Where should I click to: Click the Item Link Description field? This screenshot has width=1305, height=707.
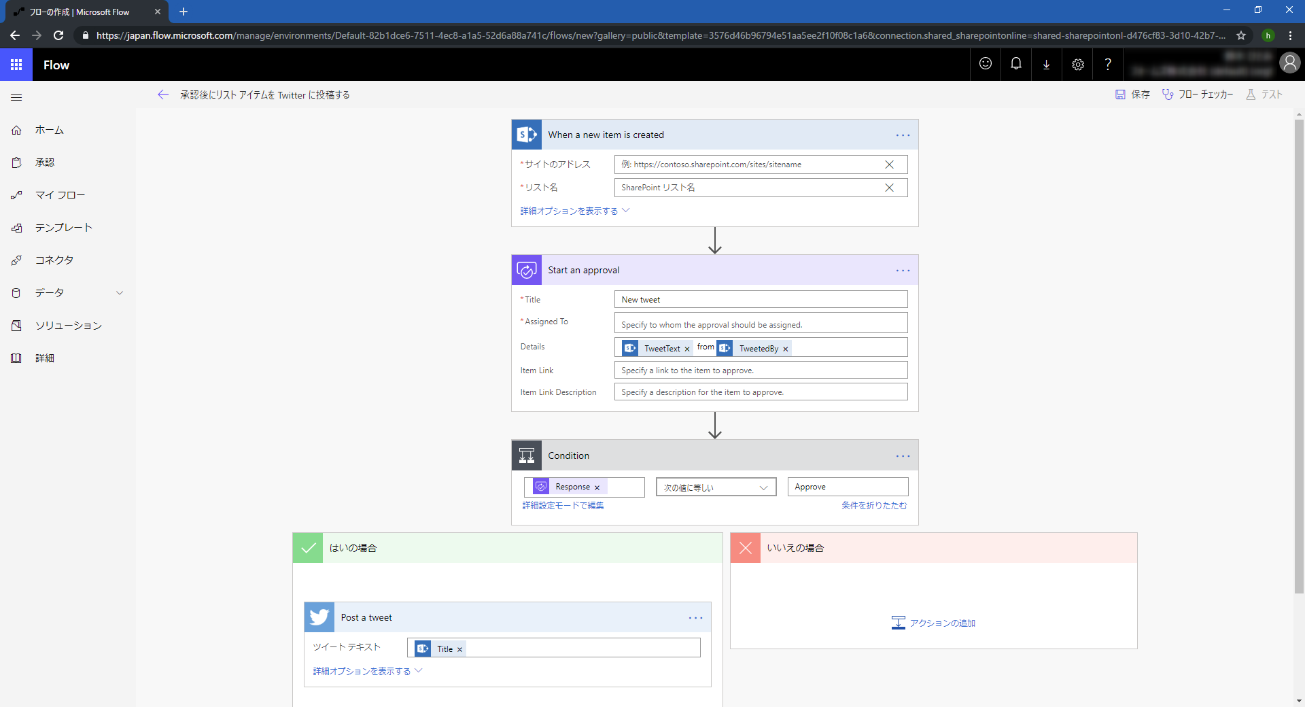(x=761, y=392)
